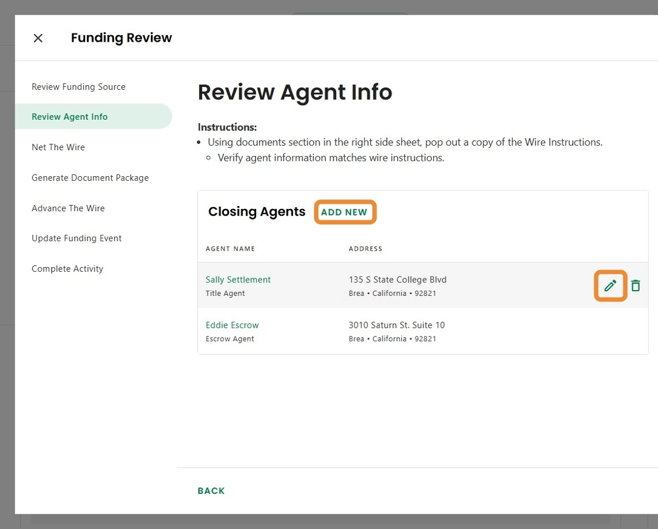Switch to the Advance The Wire step
The width and height of the screenshot is (658, 529).
coord(68,208)
